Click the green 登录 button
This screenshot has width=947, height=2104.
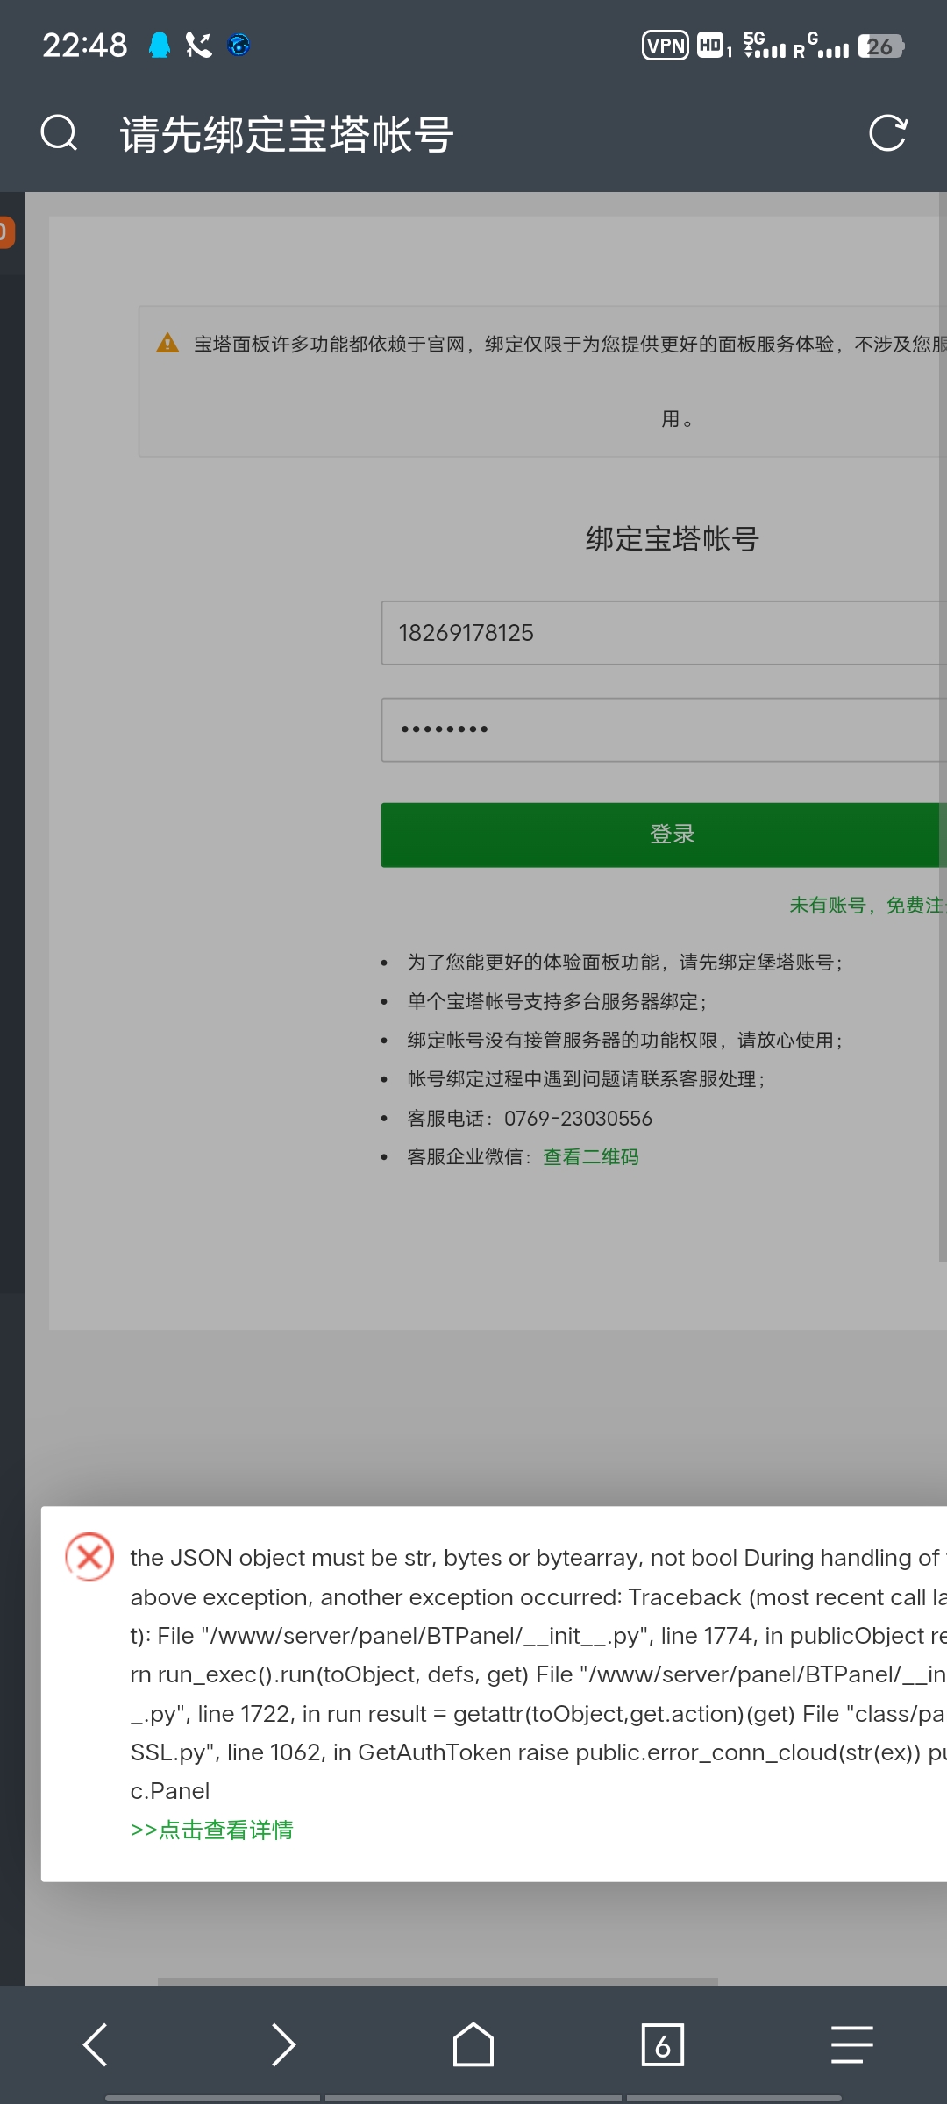[x=664, y=835]
